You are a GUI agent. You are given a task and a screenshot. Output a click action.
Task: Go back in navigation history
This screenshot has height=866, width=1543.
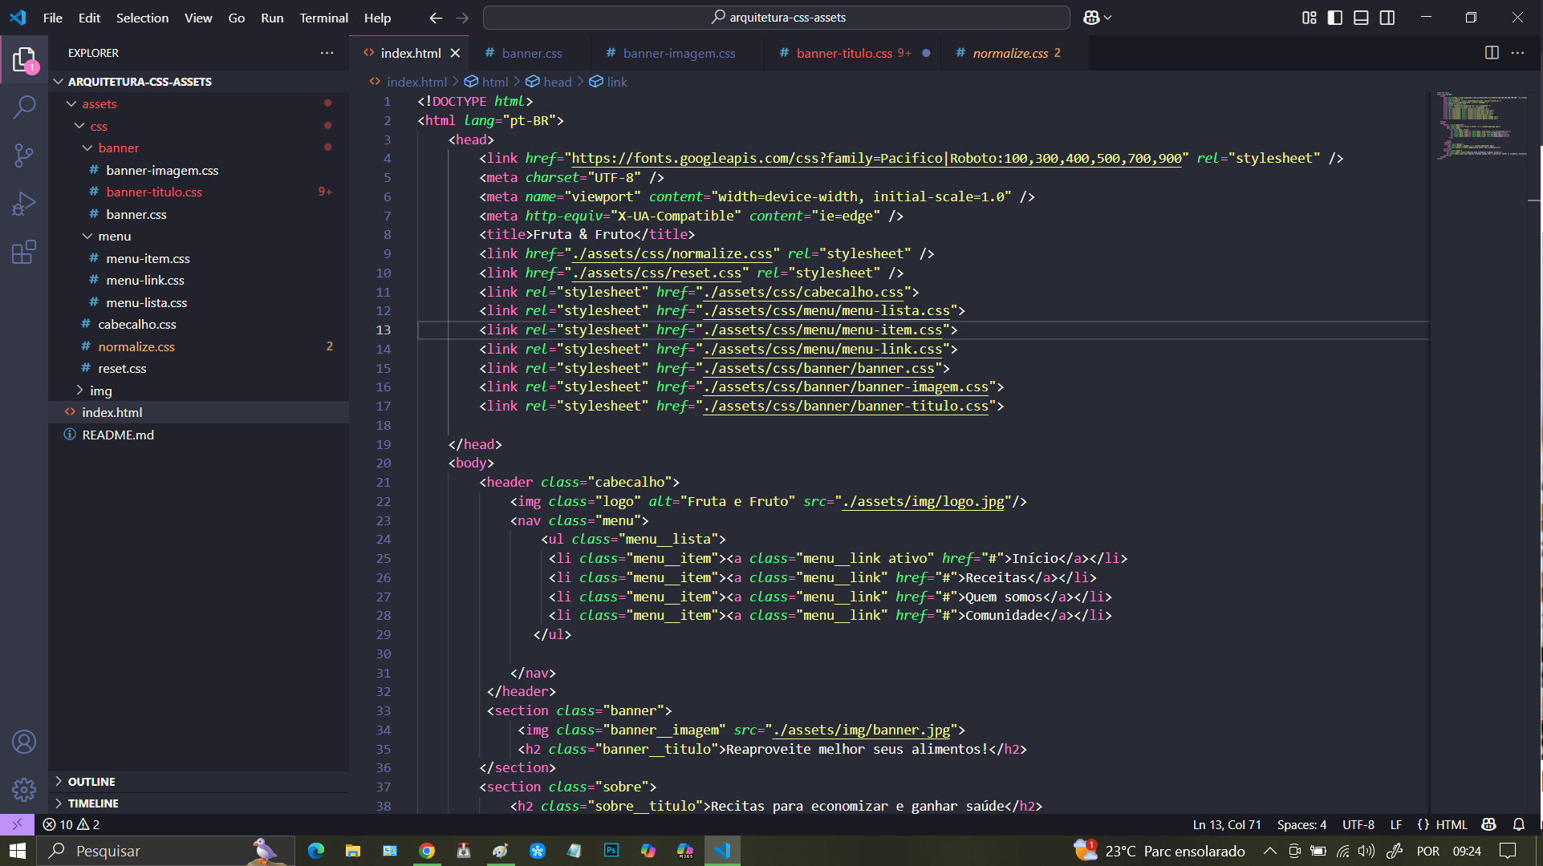tap(436, 18)
